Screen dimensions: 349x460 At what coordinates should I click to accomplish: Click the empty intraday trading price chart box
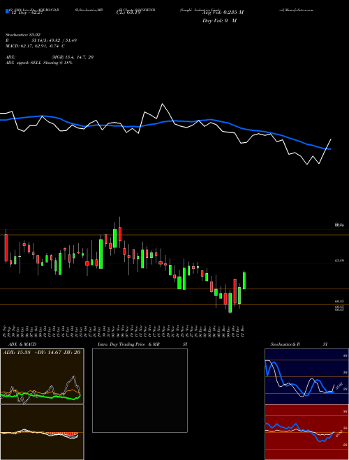tap(140, 390)
